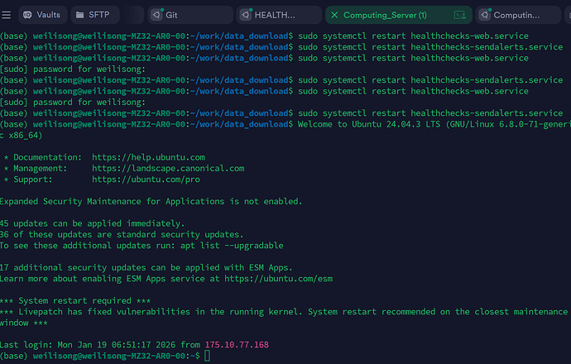
Task: Open the SFTP tab
Action: (95, 15)
